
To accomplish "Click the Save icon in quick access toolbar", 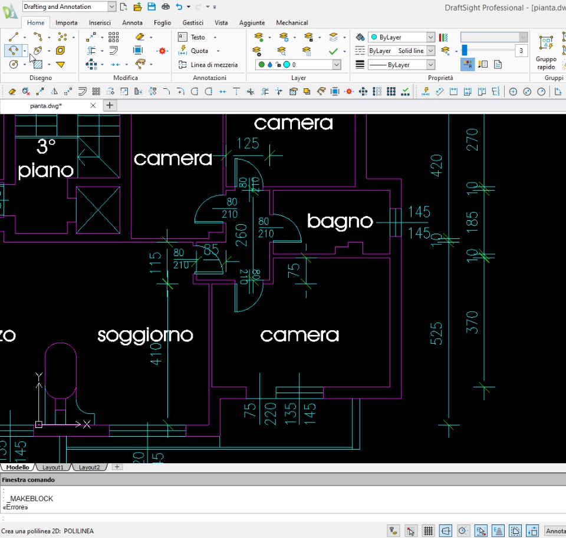I will [x=151, y=7].
